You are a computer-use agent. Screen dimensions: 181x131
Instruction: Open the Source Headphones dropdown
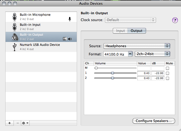[137, 46]
